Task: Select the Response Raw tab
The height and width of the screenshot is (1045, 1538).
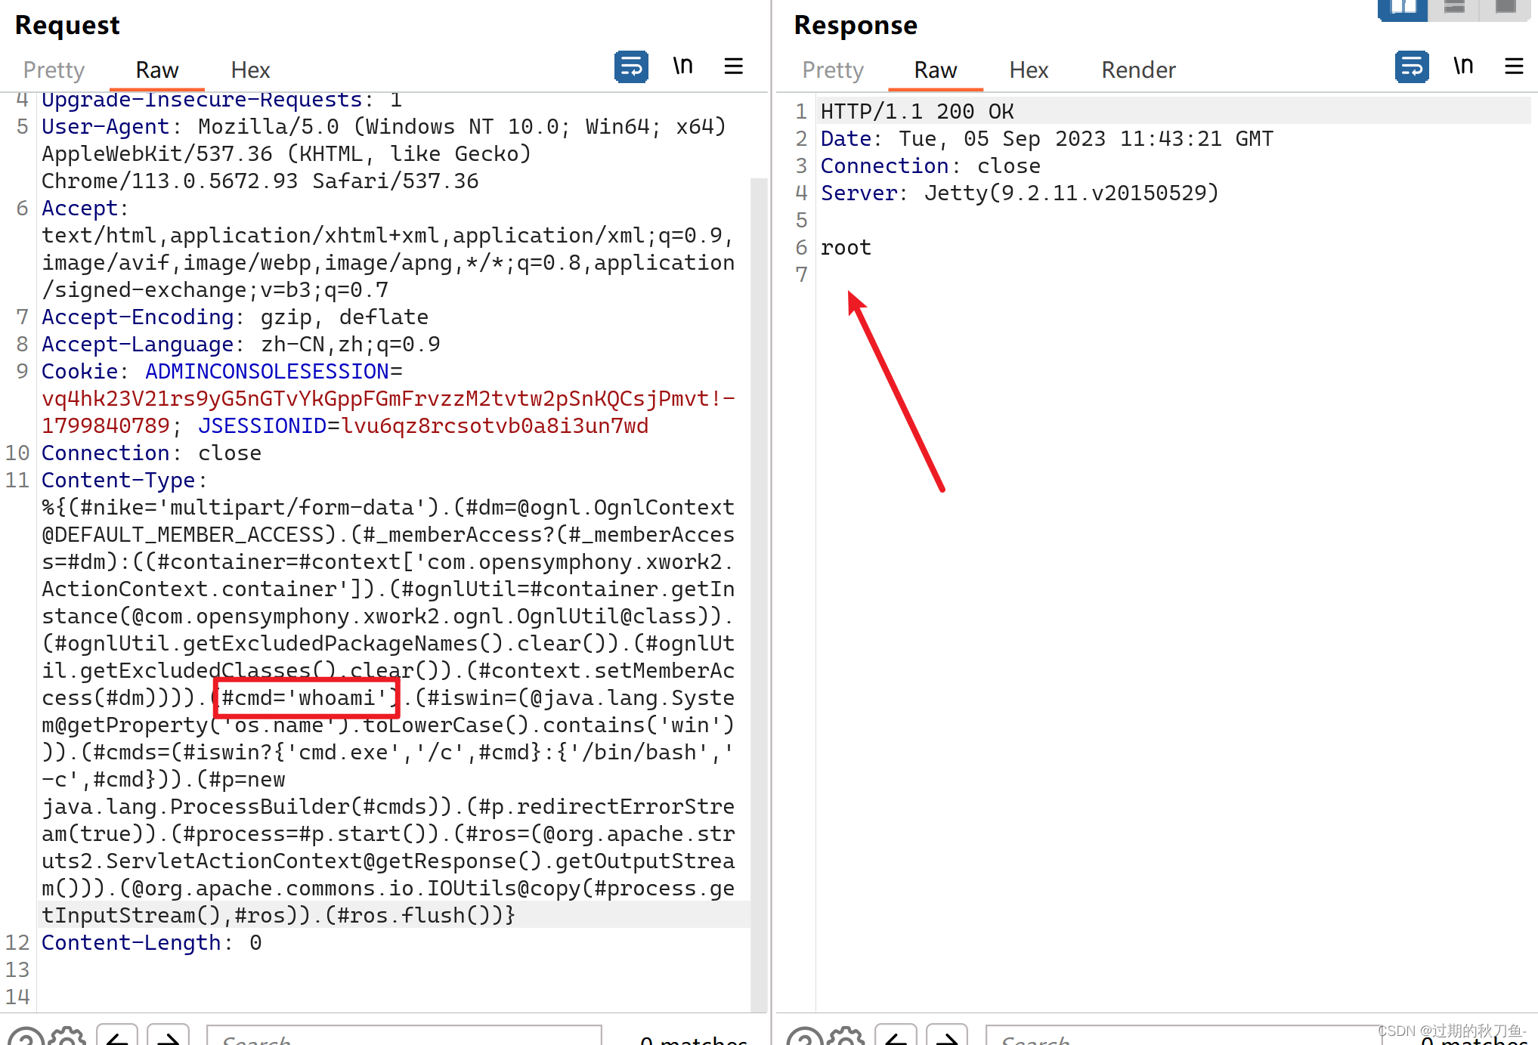Action: click(x=936, y=70)
